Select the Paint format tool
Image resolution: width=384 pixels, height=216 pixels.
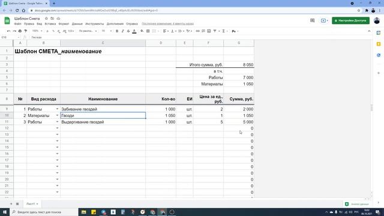click(x=26, y=31)
